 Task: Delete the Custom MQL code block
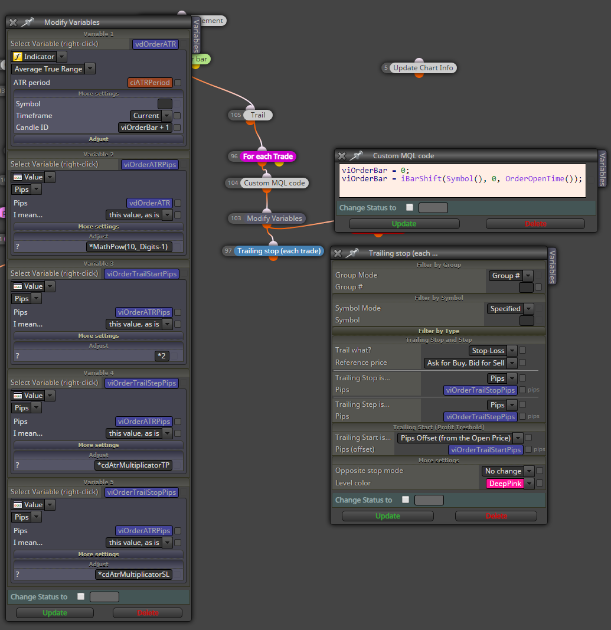535,224
